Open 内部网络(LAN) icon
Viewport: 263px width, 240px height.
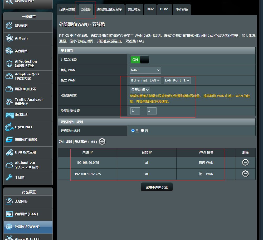click(x=9, y=214)
